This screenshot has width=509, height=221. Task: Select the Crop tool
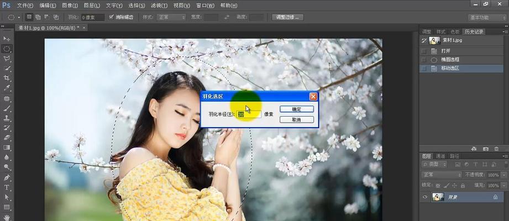(x=7, y=78)
